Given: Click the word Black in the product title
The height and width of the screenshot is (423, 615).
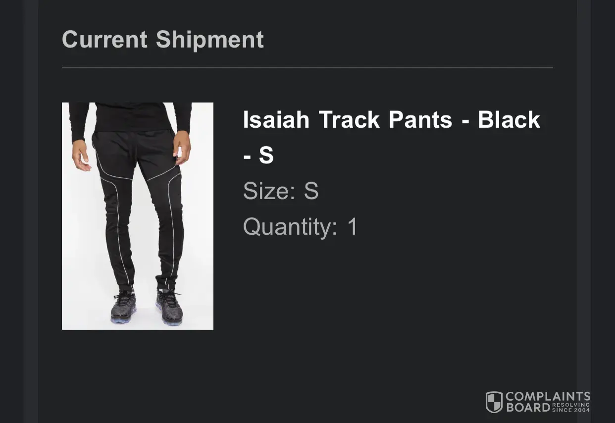Looking at the screenshot, I should pos(509,120).
